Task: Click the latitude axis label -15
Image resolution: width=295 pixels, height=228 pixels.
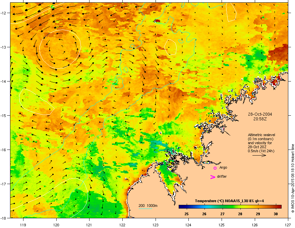Action: [x=4, y=115]
